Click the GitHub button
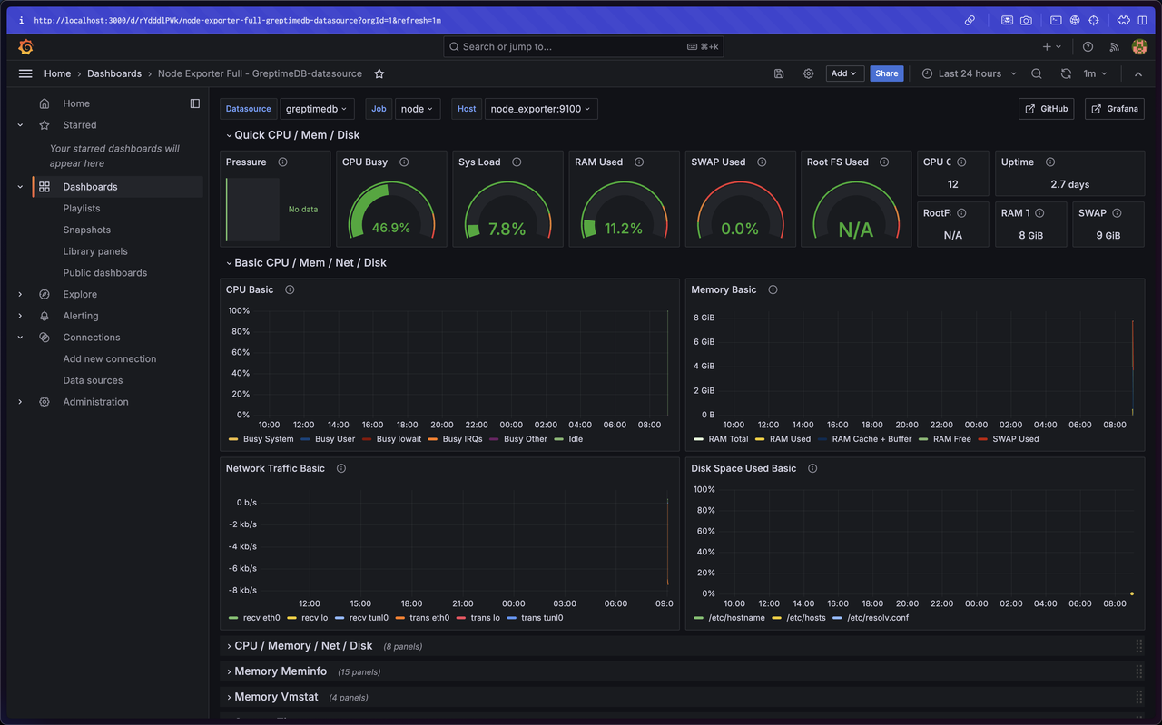1162x725 pixels. pos(1046,108)
